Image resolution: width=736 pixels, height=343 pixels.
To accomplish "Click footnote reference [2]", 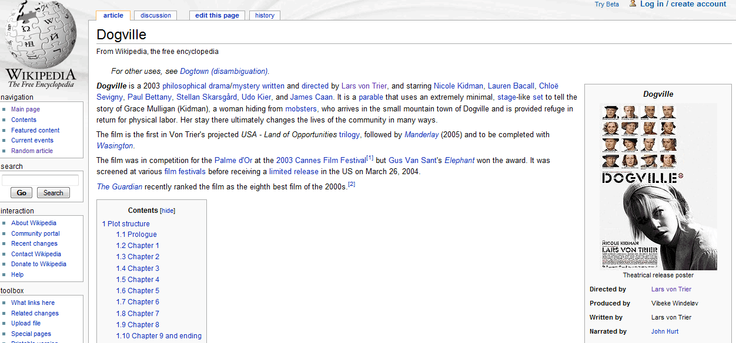I will tap(352, 184).
